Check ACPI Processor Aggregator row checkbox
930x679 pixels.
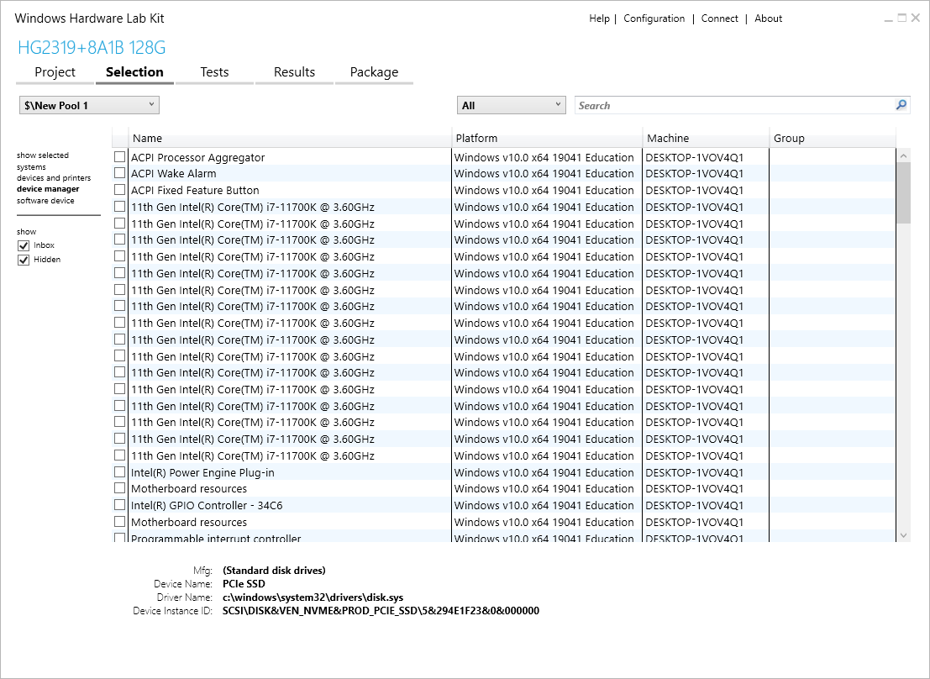pos(120,156)
